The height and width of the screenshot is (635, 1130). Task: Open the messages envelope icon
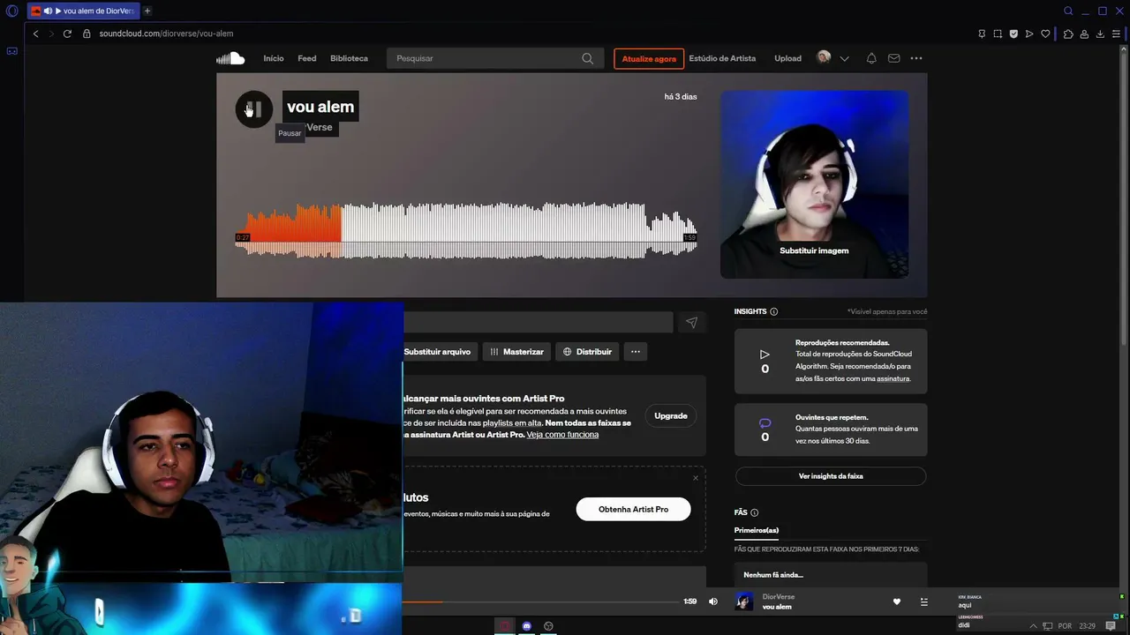pos(894,58)
